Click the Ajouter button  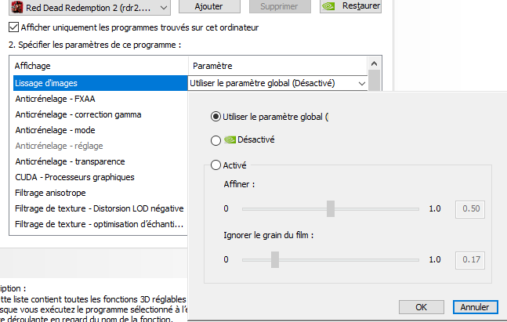click(x=209, y=6)
